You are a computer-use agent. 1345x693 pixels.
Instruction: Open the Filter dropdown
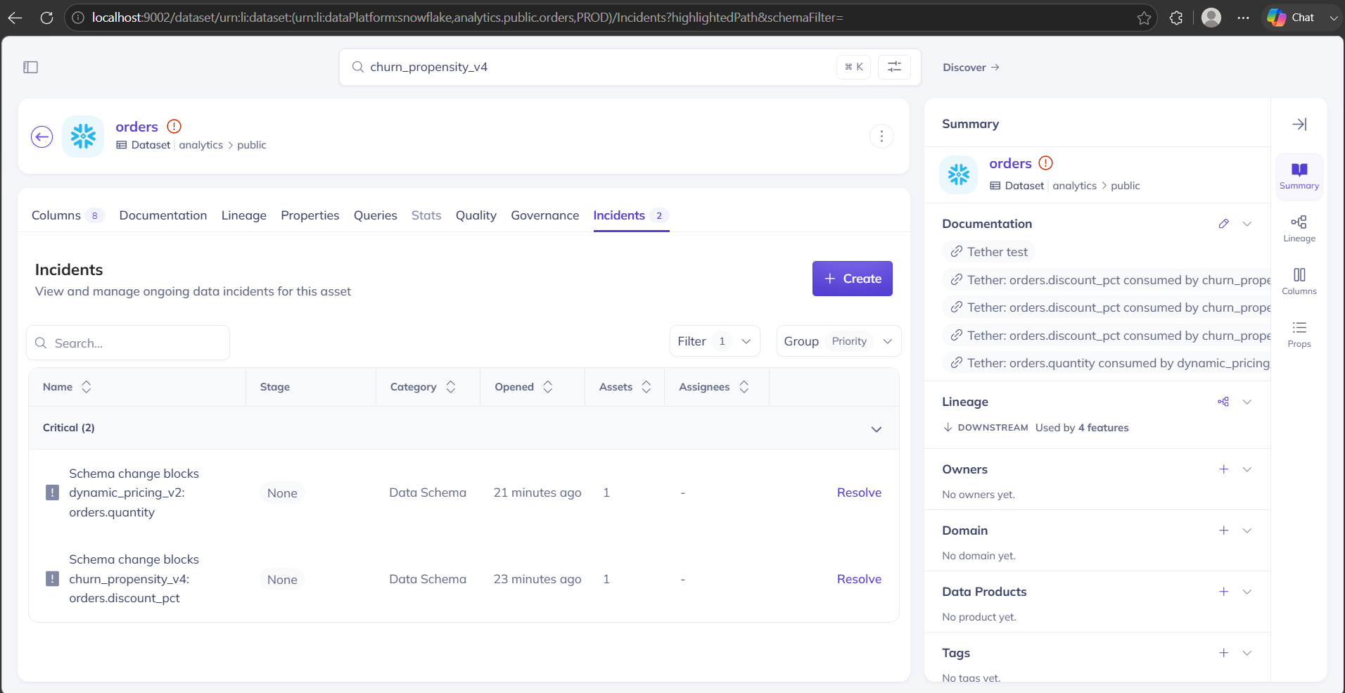(715, 341)
